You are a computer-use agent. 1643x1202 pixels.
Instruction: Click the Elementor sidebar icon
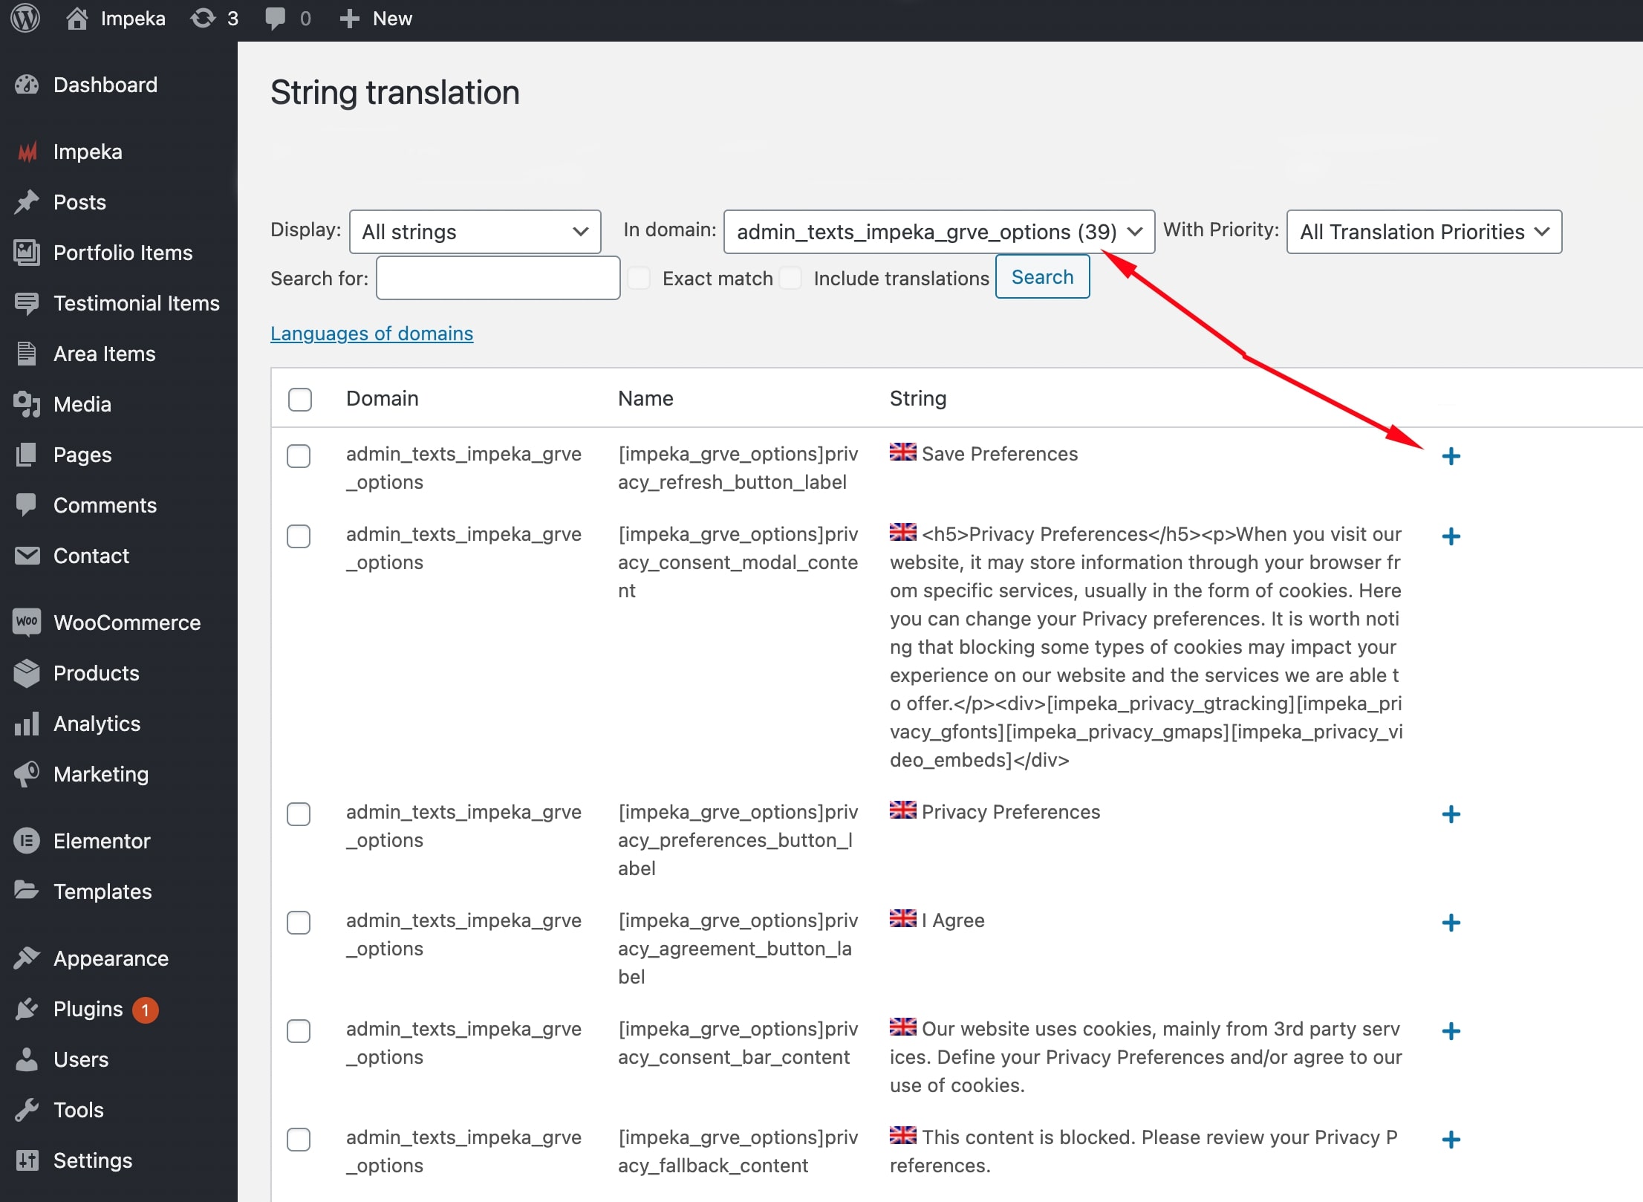tap(27, 840)
